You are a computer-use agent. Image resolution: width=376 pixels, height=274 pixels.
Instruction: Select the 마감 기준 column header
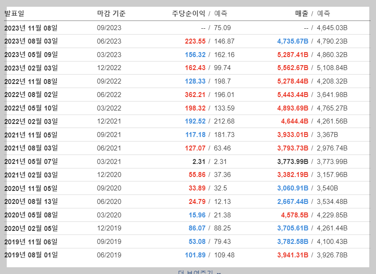(111, 13)
